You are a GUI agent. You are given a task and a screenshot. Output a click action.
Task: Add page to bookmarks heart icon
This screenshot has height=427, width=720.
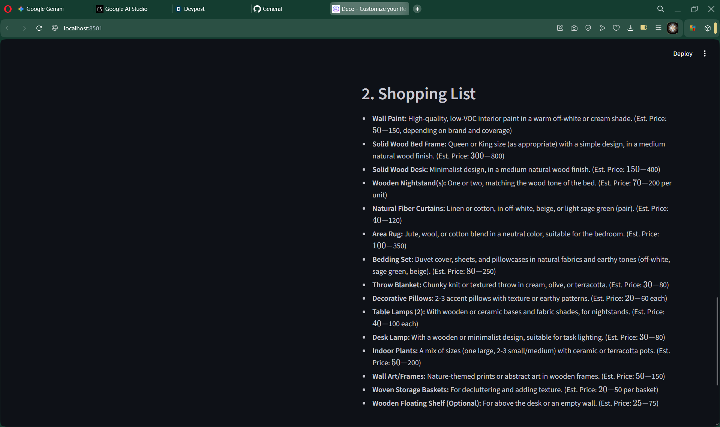[616, 28]
